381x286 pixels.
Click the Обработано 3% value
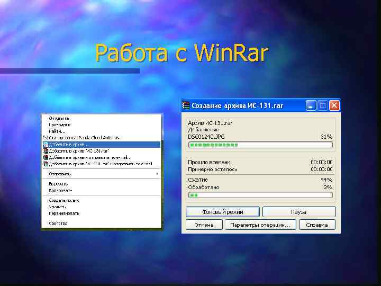[328, 187]
